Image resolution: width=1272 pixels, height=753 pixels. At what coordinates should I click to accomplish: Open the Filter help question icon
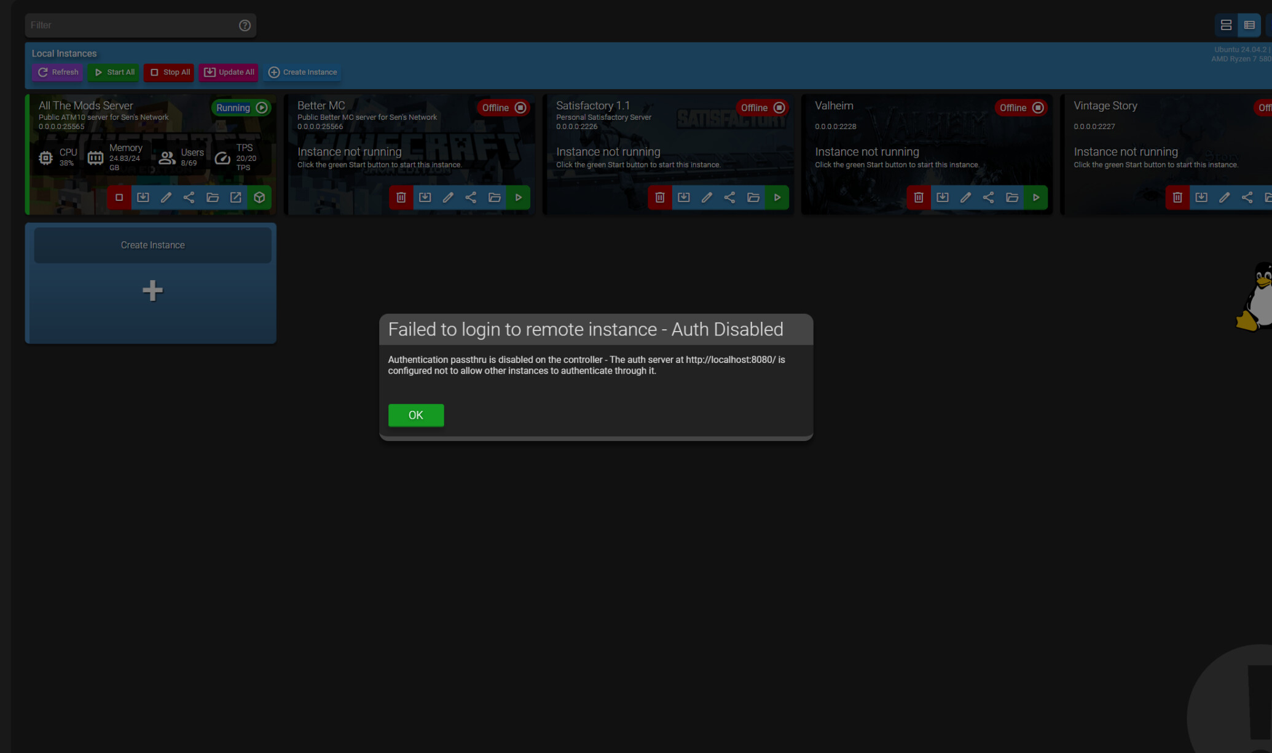point(245,25)
